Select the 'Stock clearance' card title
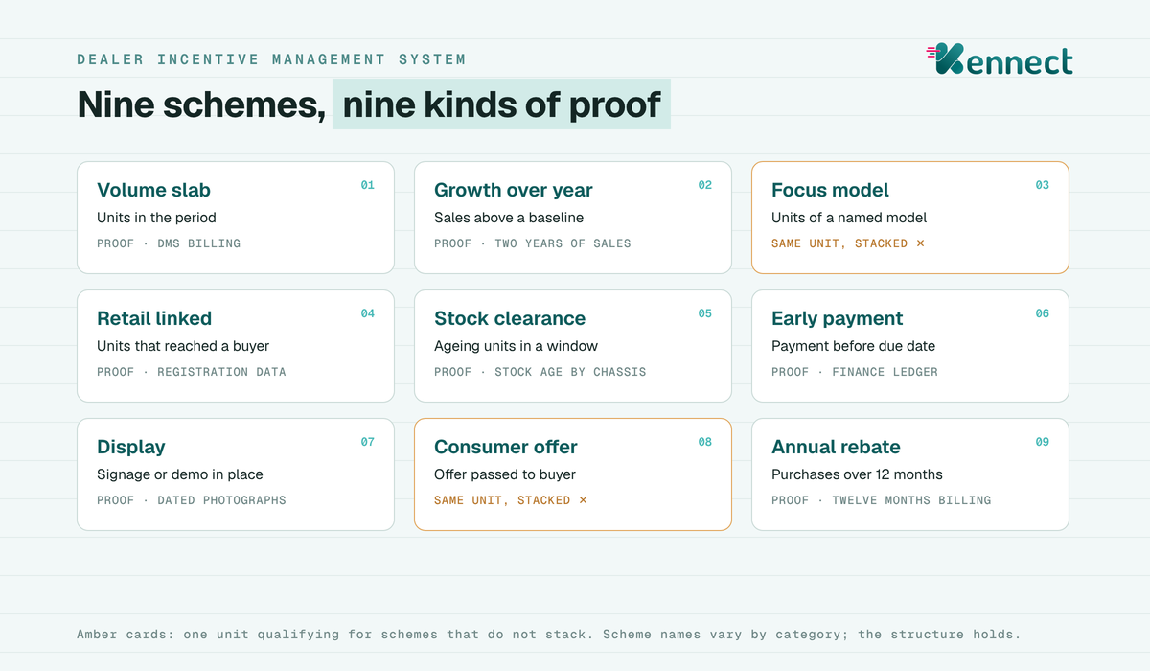 pos(510,318)
